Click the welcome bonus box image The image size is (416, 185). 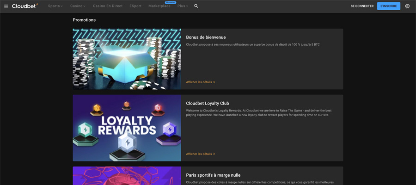[x=127, y=59]
